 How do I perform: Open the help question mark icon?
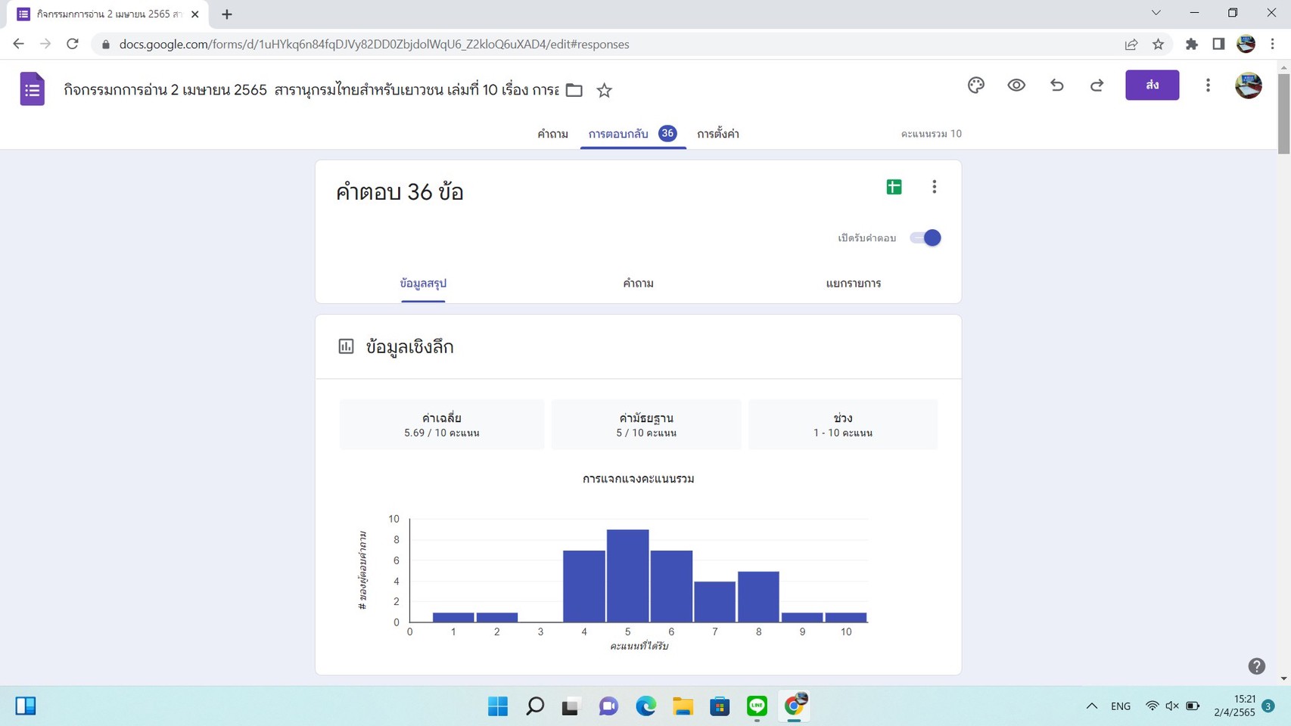click(x=1256, y=666)
